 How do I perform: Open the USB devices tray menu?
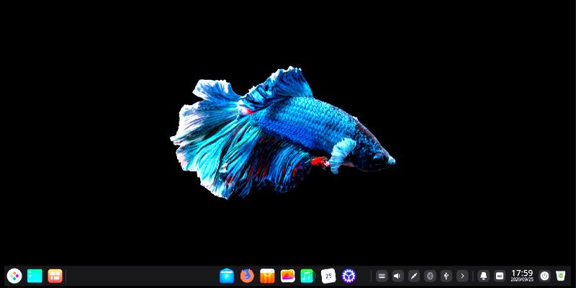pos(446,276)
